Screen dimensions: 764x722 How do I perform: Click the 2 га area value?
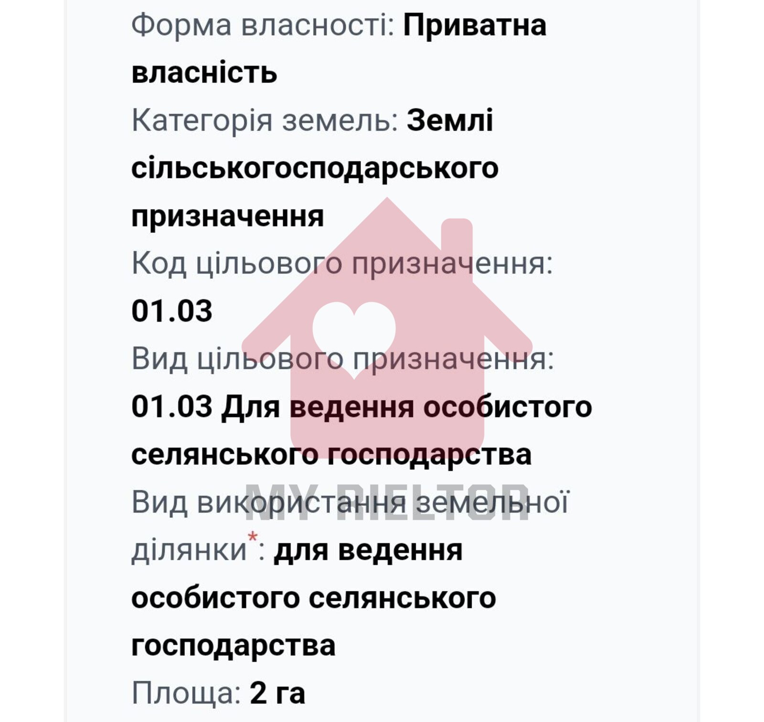point(277,693)
